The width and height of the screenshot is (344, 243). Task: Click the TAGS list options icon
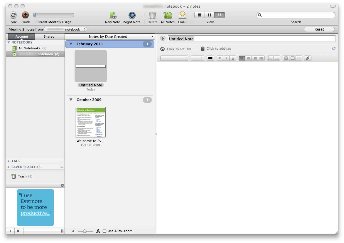click(62, 161)
